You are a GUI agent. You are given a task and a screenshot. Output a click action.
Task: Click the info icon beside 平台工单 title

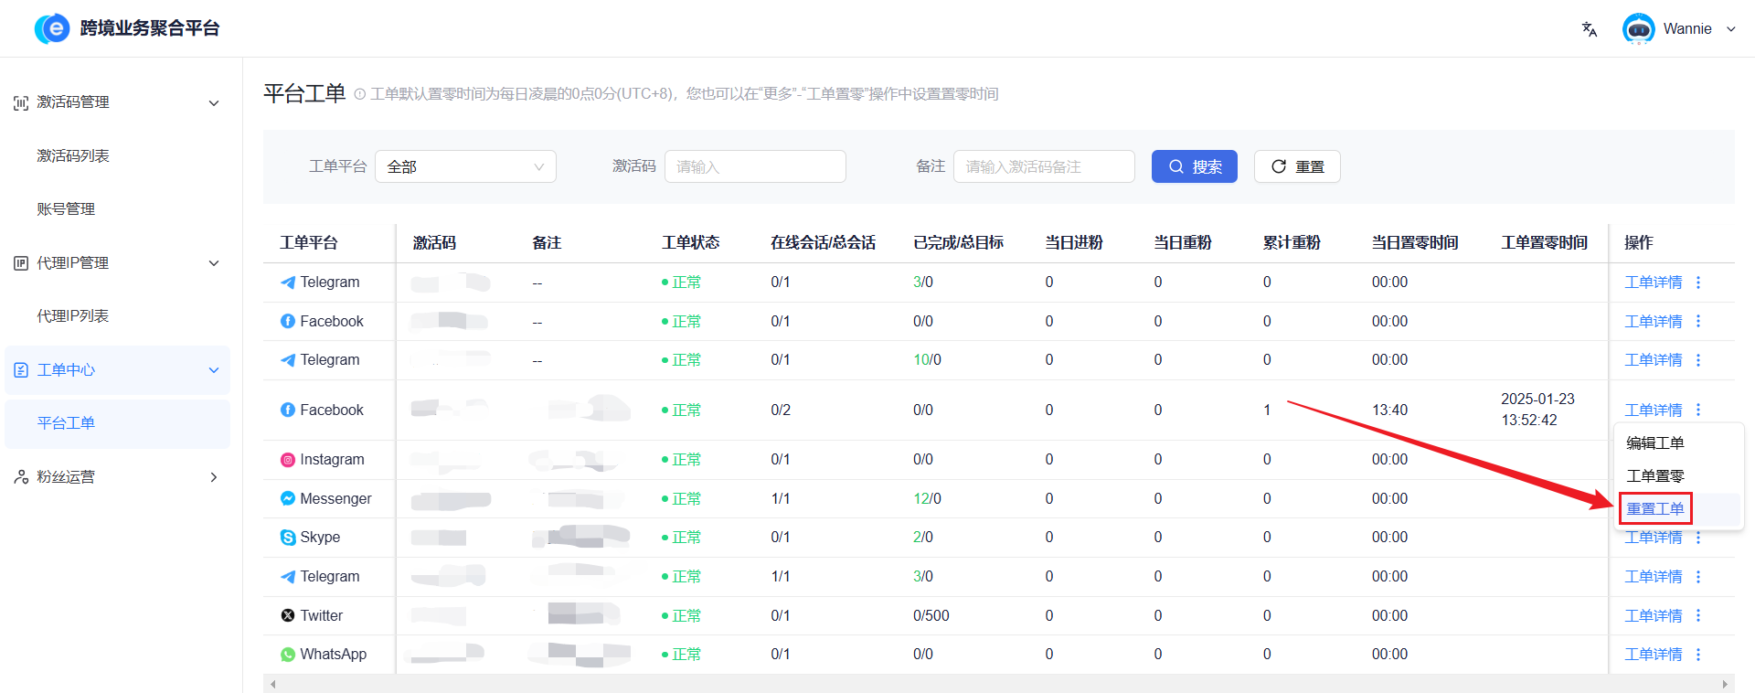tap(359, 94)
